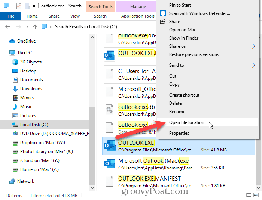Image resolution: width=262 pixels, height=200 pixels.
Task: Click the File Explorer icon in title bar
Action: [6, 6]
